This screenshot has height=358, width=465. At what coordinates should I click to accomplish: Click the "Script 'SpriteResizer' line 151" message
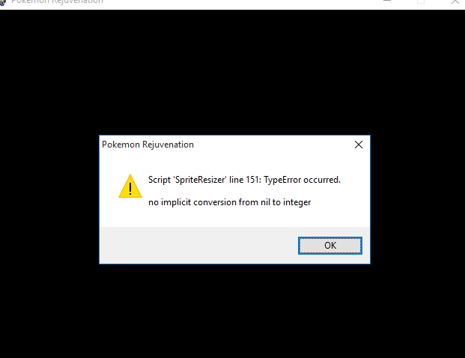pos(204,180)
